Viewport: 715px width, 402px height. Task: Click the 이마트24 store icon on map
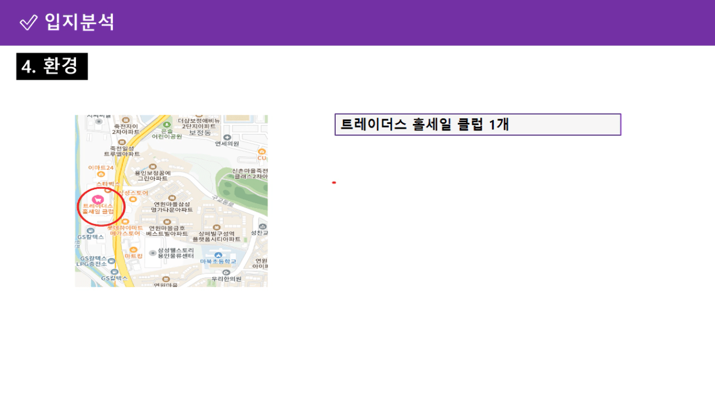point(101,174)
